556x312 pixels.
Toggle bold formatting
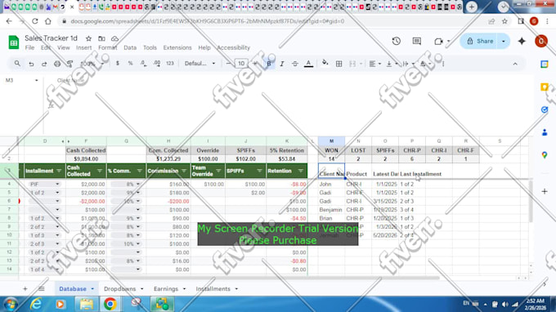click(x=269, y=64)
